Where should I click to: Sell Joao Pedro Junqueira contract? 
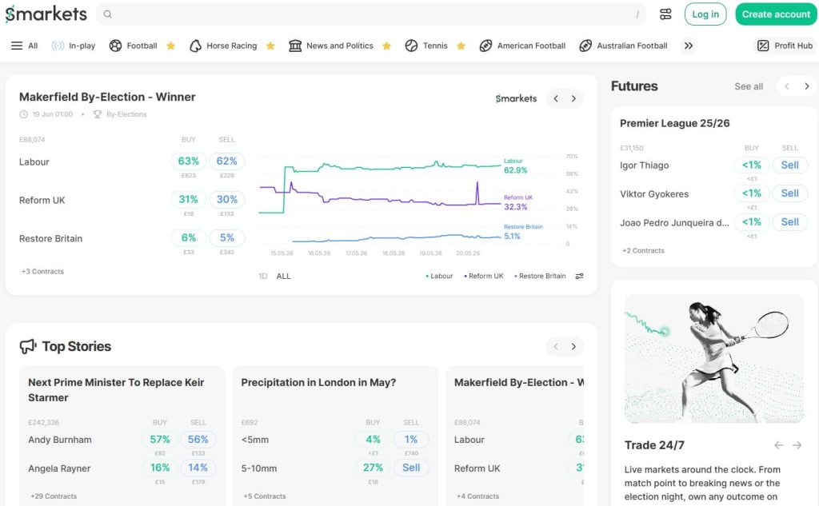click(x=789, y=222)
